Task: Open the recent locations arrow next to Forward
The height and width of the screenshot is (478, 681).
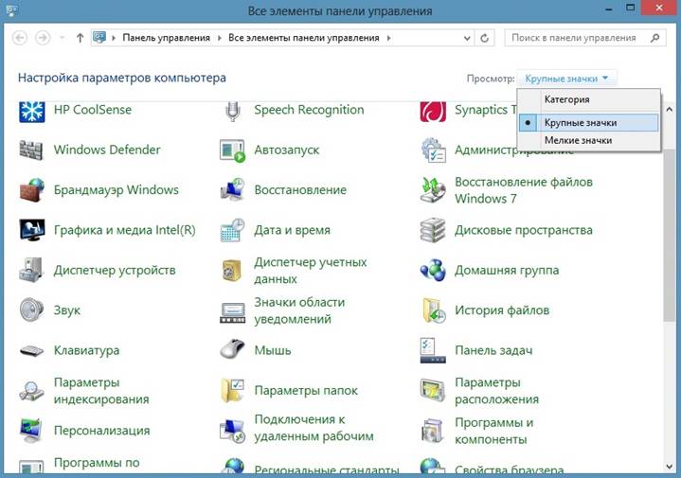Action: point(62,38)
